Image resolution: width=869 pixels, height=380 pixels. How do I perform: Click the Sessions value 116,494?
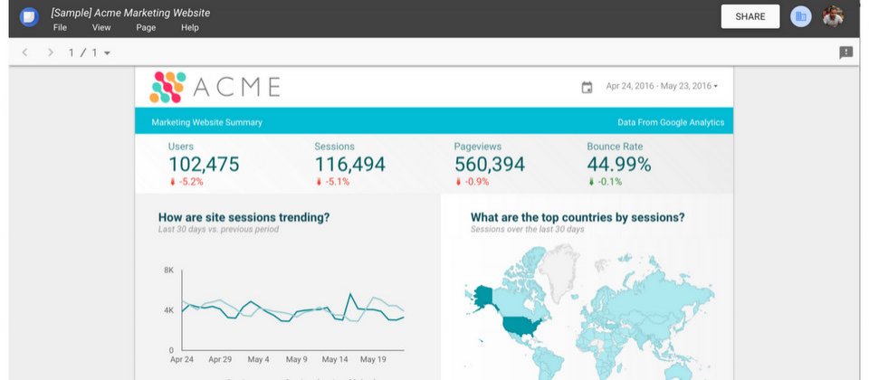pos(349,165)
